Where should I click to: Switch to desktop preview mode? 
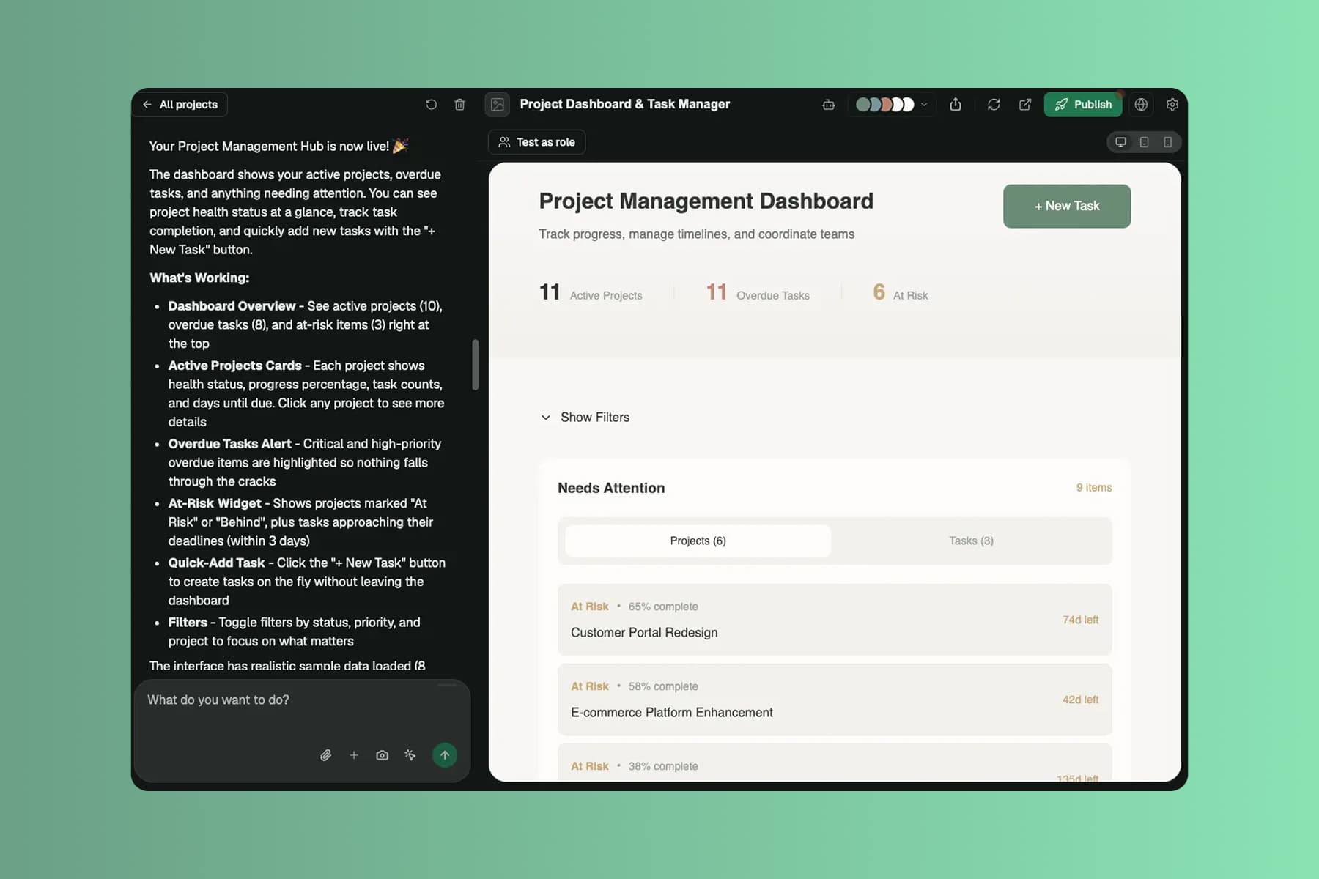tap(1120, 142)
